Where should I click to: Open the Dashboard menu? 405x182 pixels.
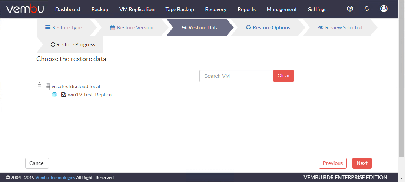click(x=68, y=9)
